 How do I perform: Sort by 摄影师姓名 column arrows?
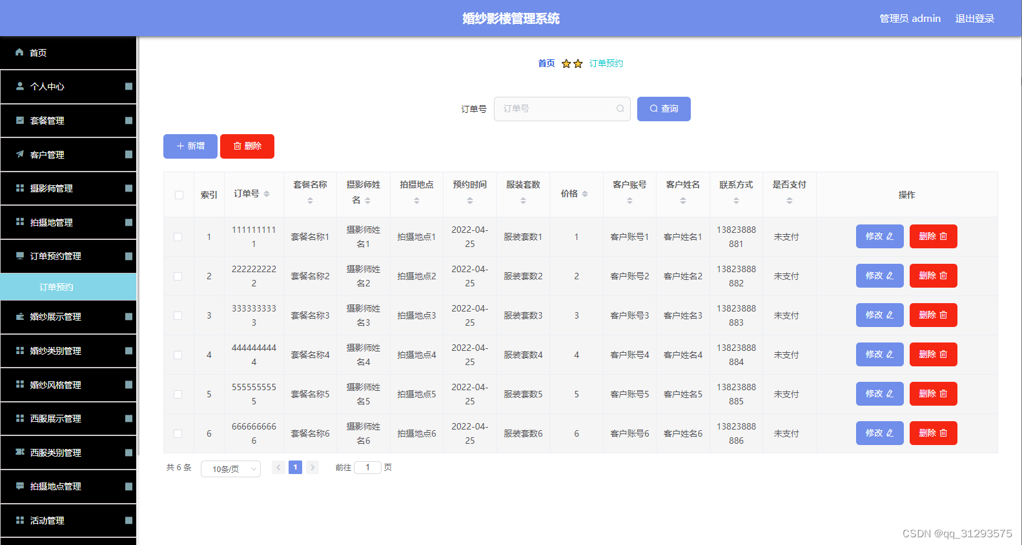click(367, 201)
